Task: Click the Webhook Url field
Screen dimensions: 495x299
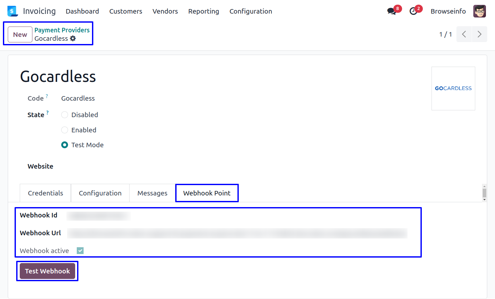Action: click(237, 233)
